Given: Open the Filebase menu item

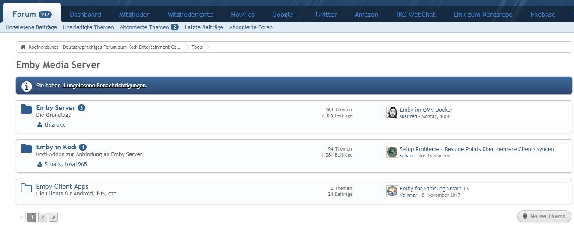Looking at the screenshot, I should click(x=543, y=15).
